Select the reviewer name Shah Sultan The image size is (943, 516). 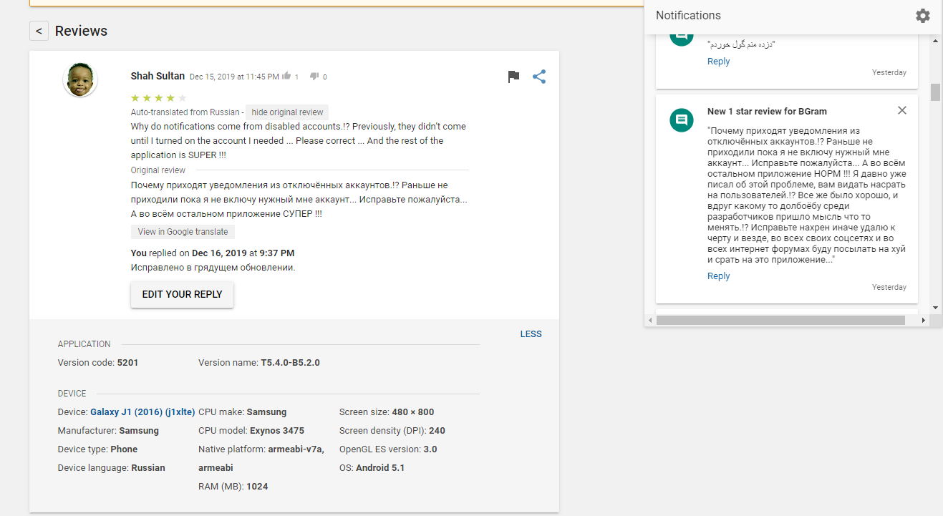pos(158,76)
